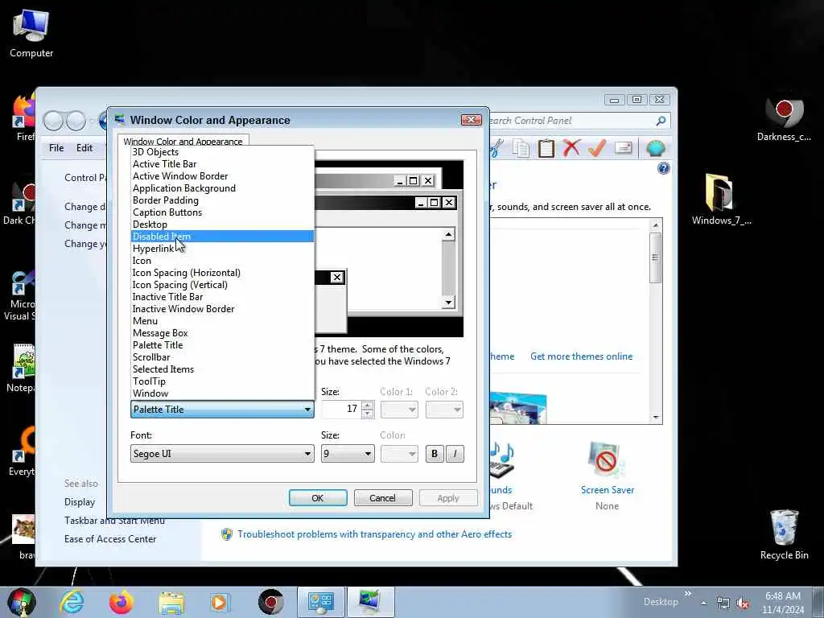
Task: Select Scrollbar list entry
Action: pos(222,357)
